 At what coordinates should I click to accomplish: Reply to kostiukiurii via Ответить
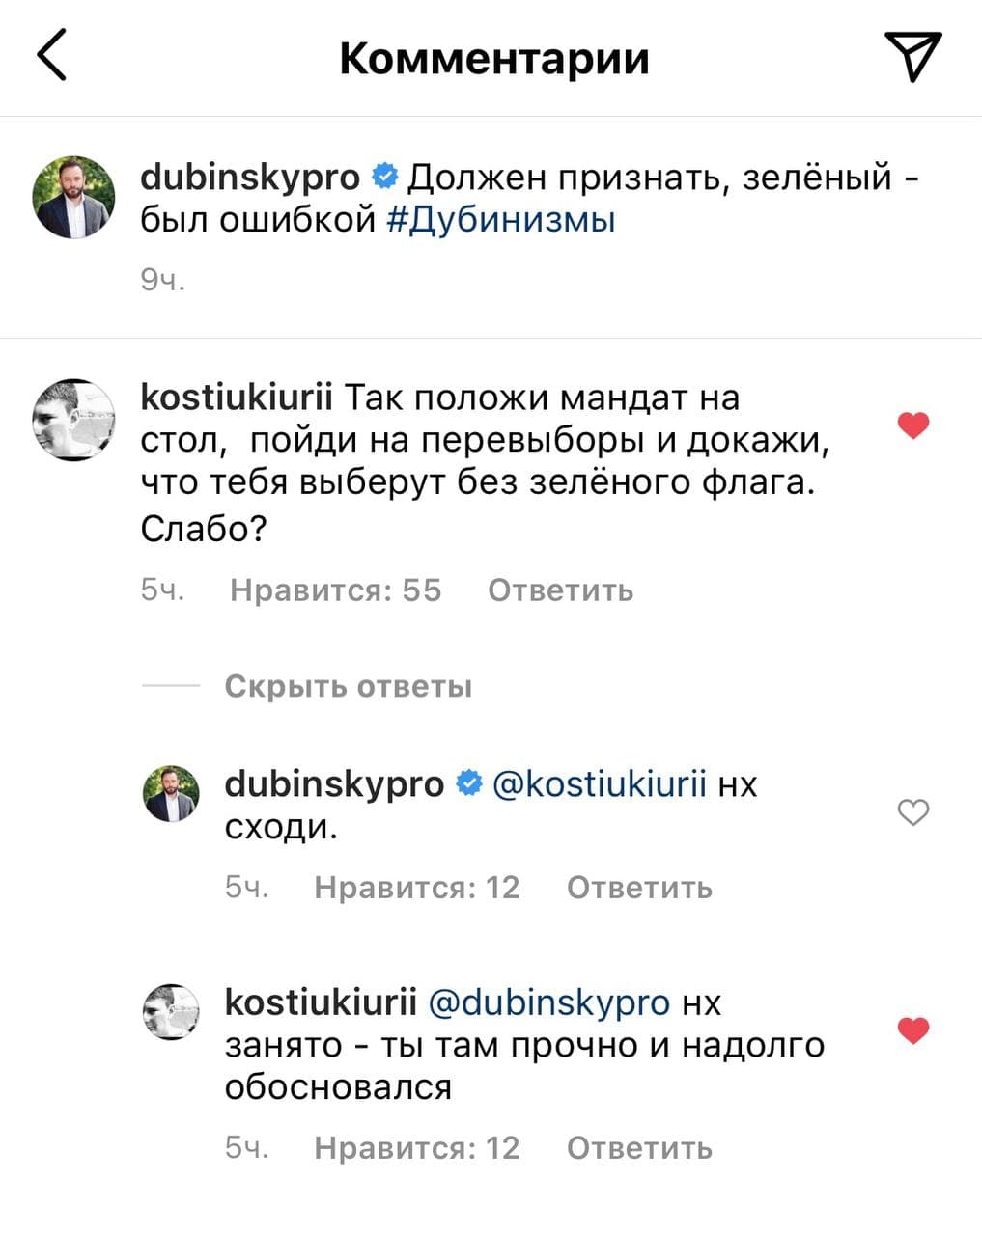click(x=560, y=590)
